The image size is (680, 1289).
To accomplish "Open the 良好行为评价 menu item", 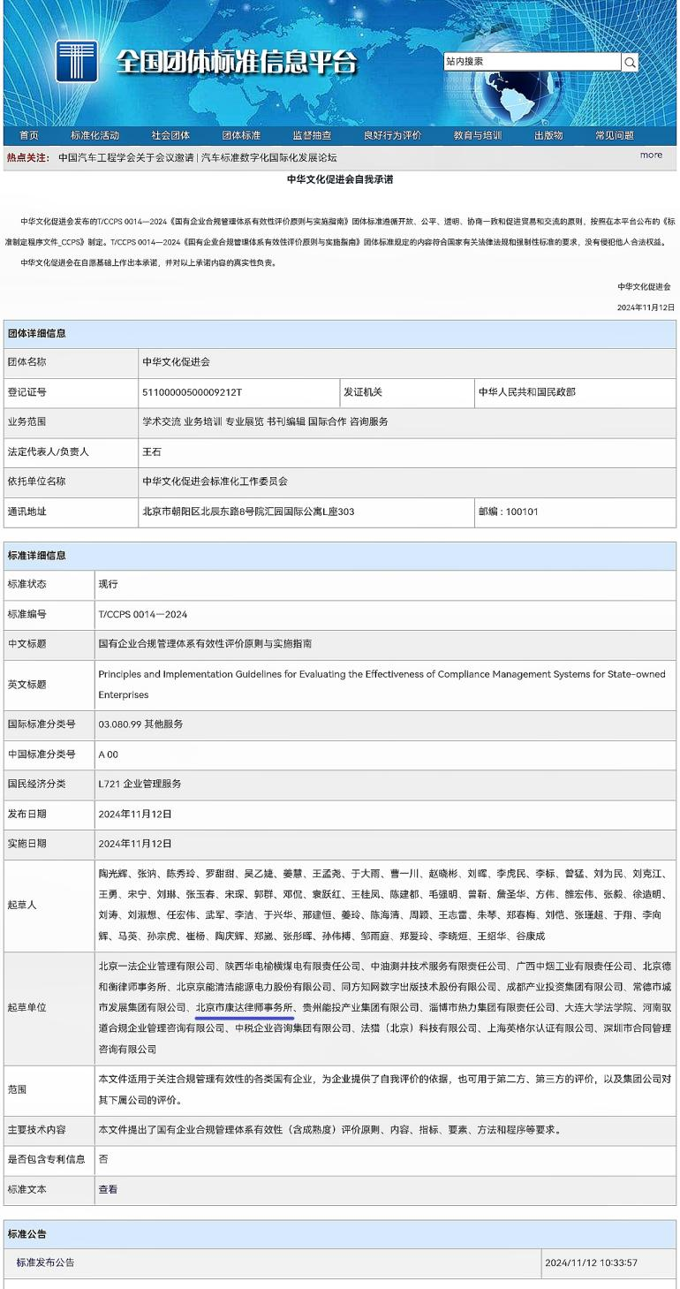I will 392,135.
